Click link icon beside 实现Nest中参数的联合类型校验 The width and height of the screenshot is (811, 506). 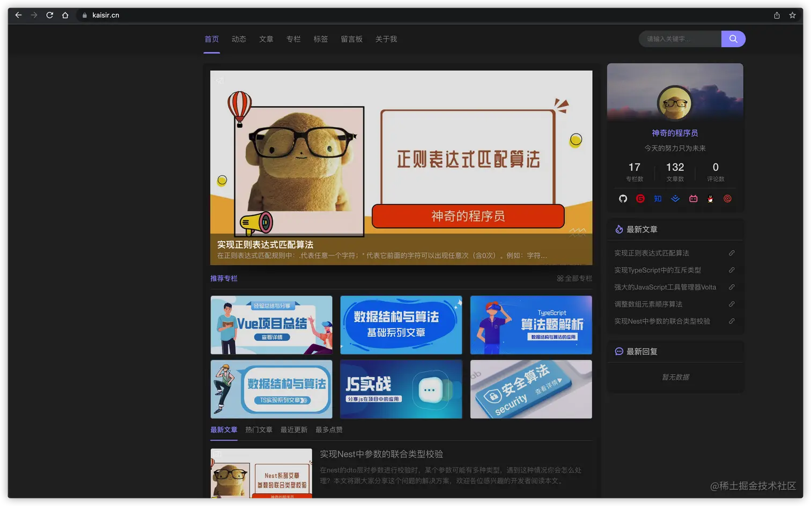(x=732, y=321)
